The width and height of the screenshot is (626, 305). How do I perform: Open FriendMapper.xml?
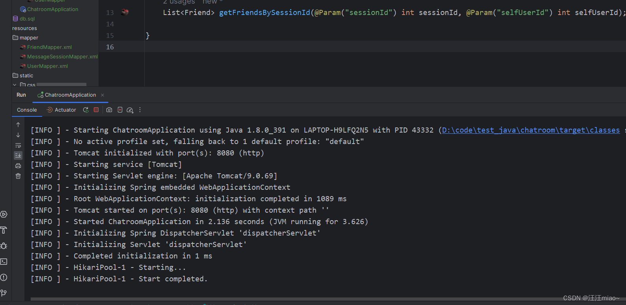[49, 47]
